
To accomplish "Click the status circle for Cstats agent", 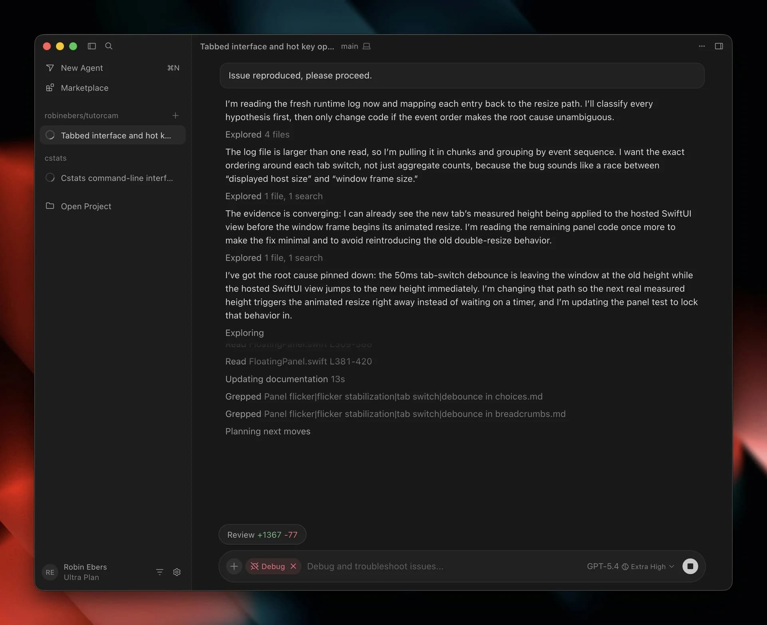I will pos(50,177).
